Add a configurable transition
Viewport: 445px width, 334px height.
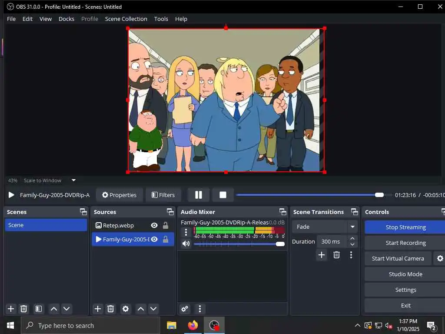[322, 255]
